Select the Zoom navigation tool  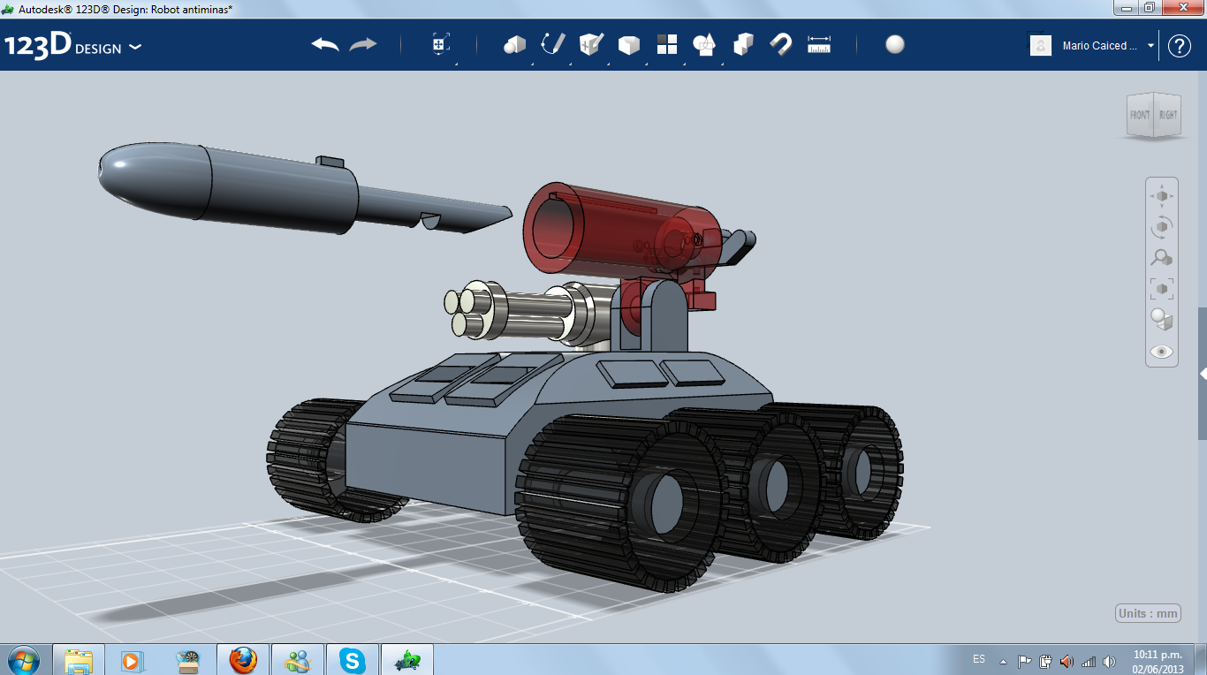click(x=1162, y=258)
